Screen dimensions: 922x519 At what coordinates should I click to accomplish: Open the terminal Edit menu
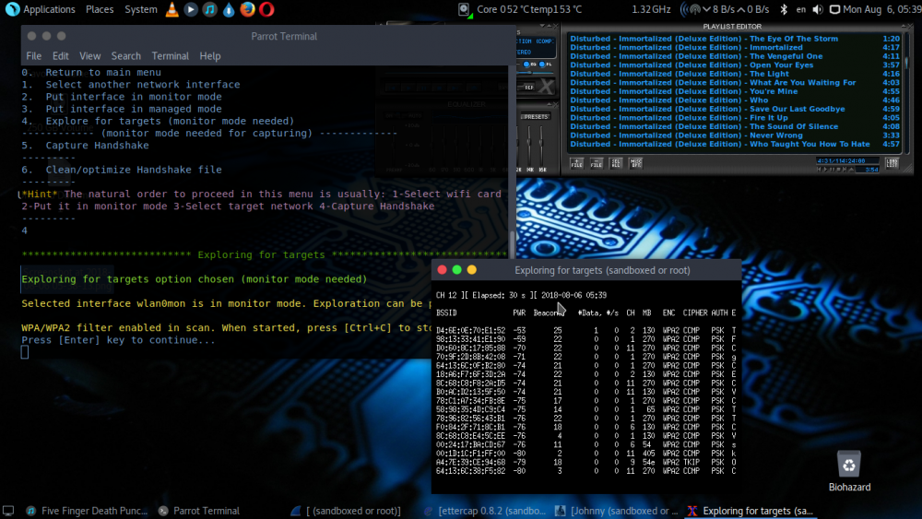(61, 56)
